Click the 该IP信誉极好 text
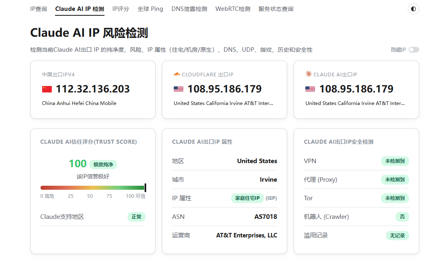439x260 pixels. coord(93,176)
